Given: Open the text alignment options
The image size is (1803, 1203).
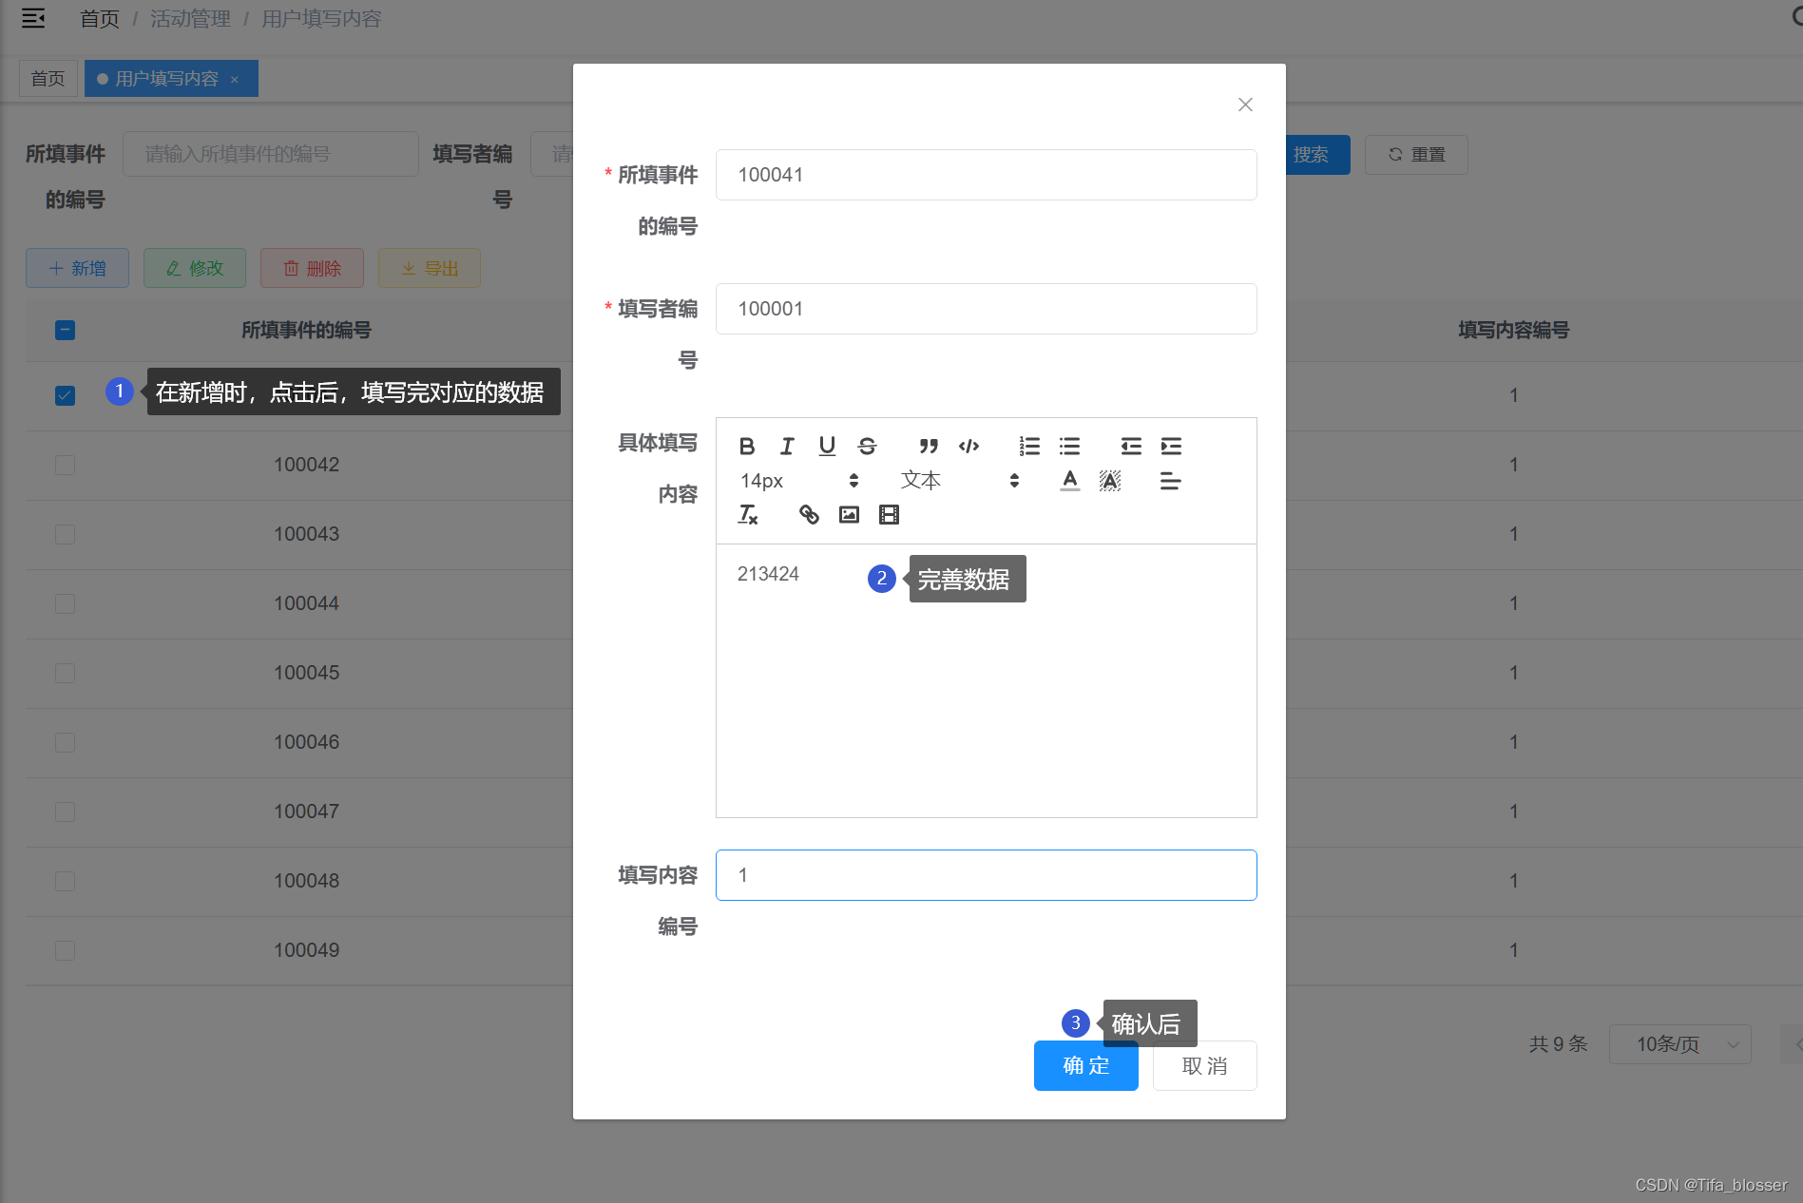Looking at the screenshot, I should tap(1171, 481).
